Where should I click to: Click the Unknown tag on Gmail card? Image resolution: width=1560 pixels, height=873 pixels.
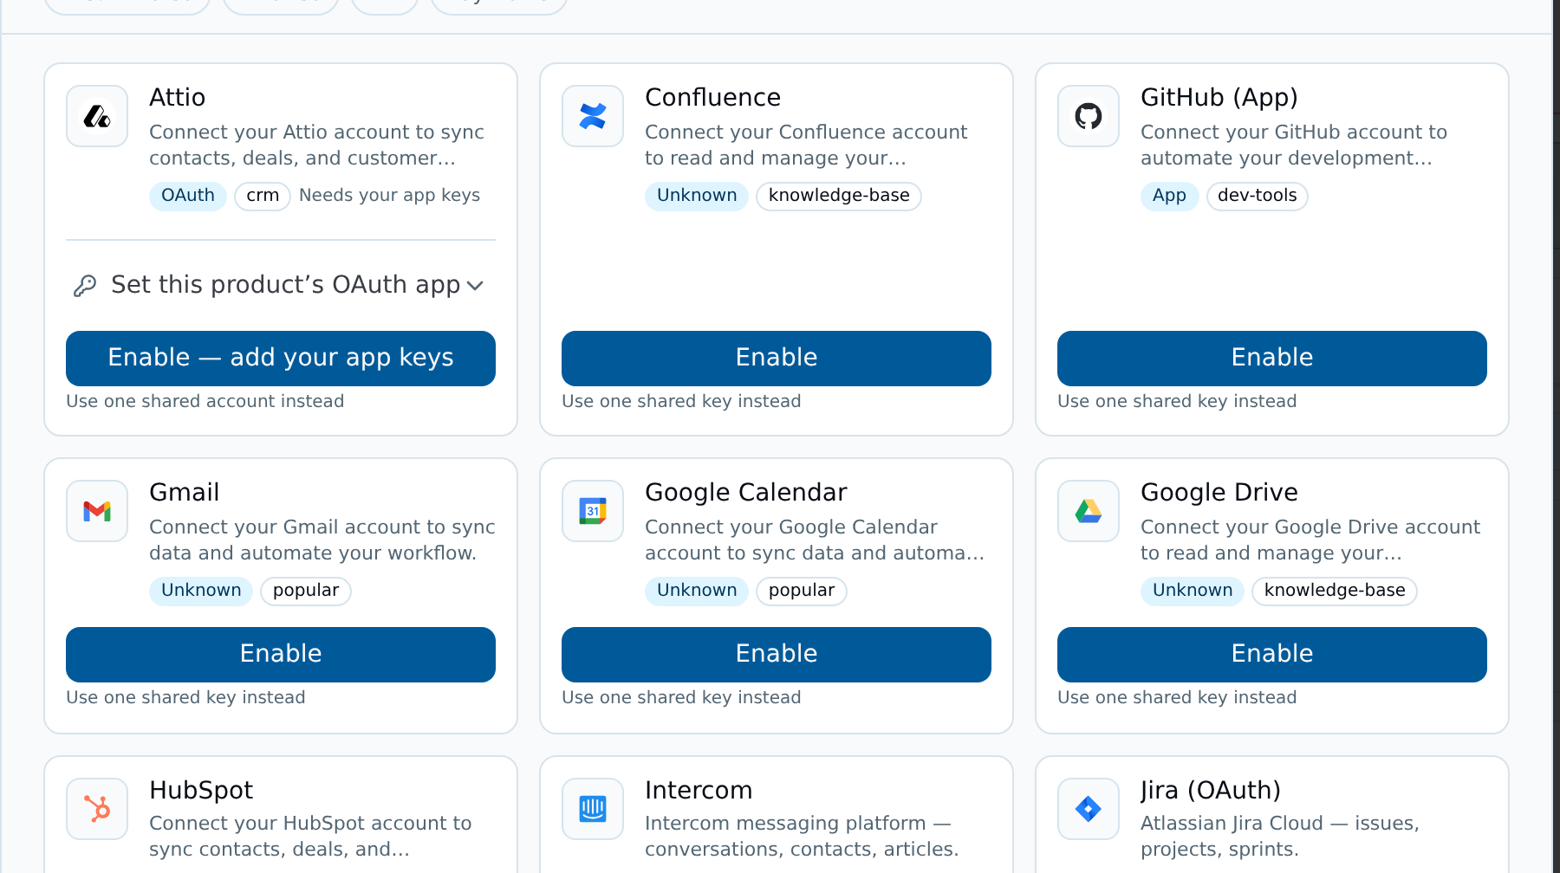point(201,591)
